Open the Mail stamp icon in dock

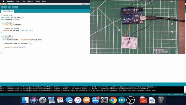pyautogui.click(x=51, y=100)
